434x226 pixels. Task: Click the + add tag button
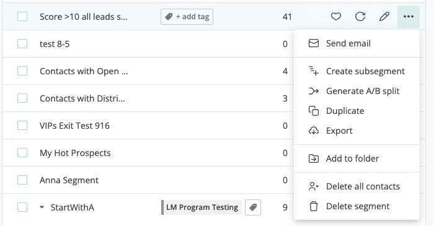[x=187, y=17]
